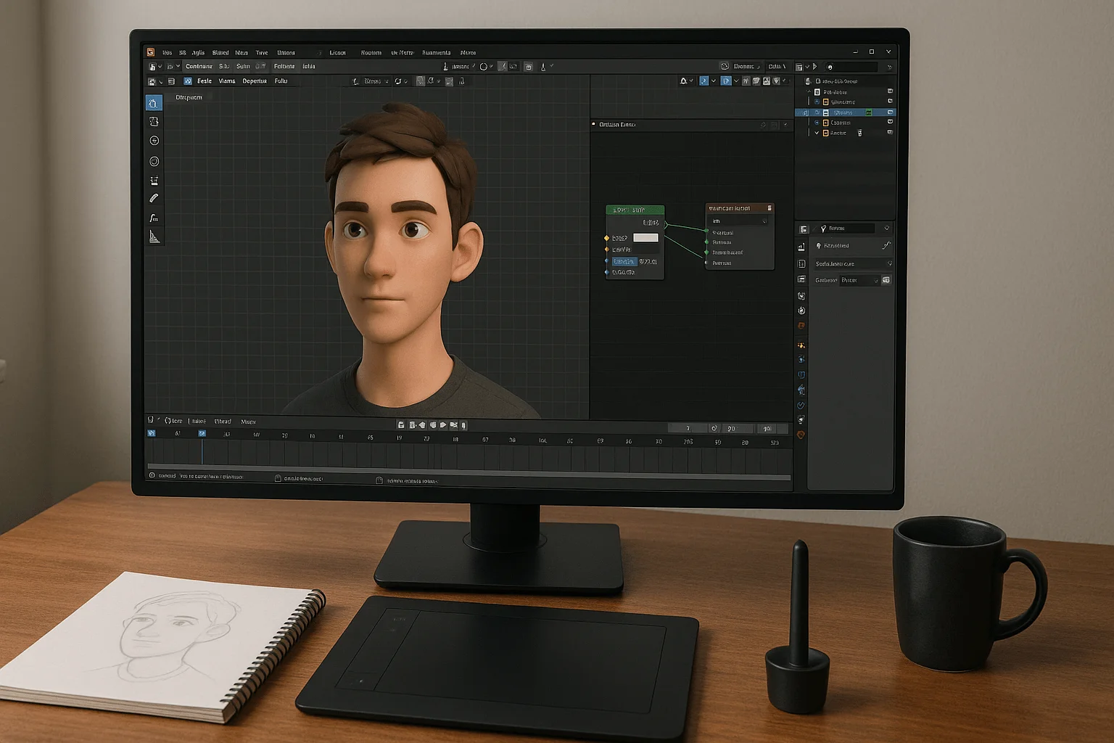Click the play button in timeline controls
The width and height of the screenshot is (1114, 743).
tap(443, 425)
